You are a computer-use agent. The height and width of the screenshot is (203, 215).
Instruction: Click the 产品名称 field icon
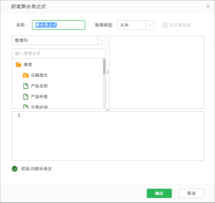[x=26, y=86]
